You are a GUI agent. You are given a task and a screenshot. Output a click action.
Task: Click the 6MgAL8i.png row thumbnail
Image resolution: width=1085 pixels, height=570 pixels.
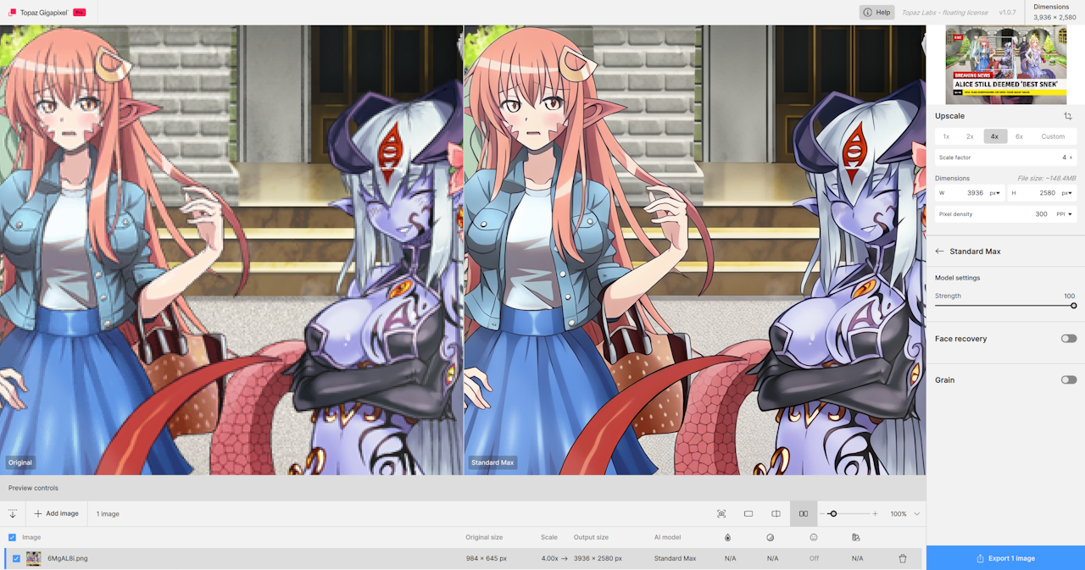(33, 558)
